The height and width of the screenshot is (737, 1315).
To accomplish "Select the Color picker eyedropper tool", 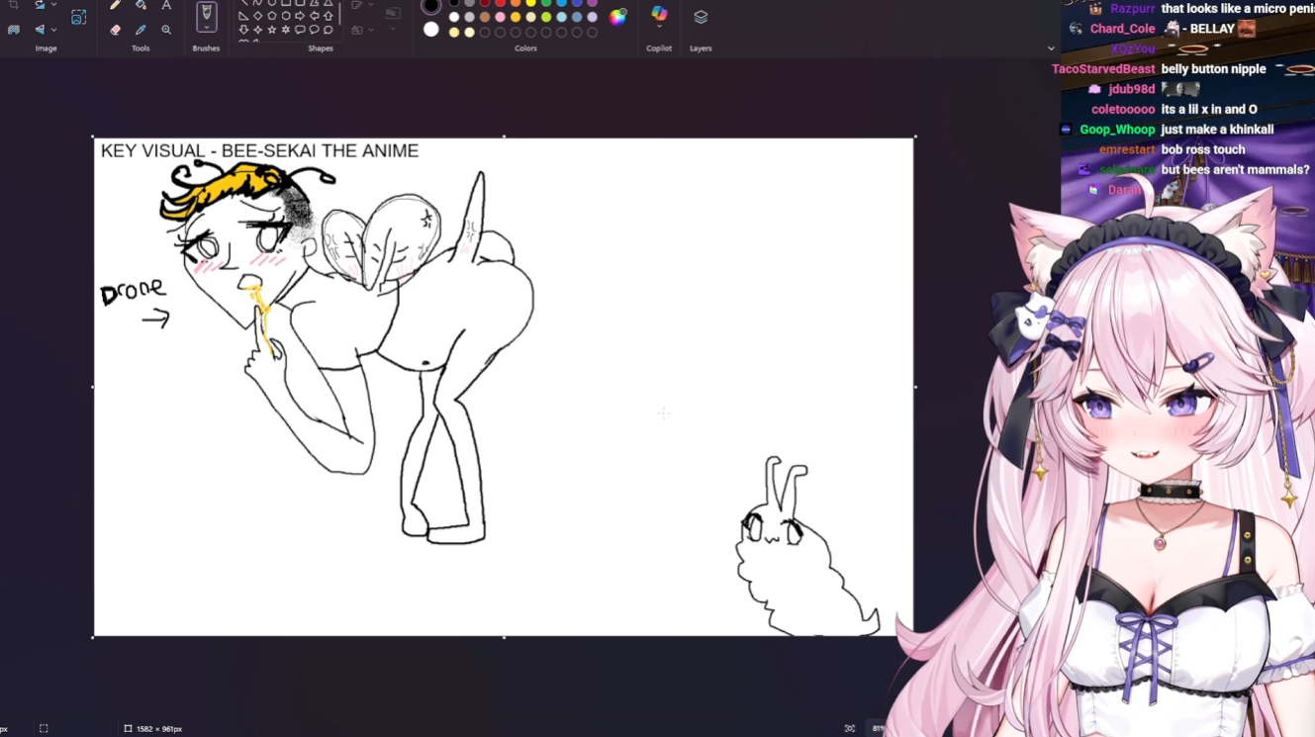I will click(x=141, y=30).
